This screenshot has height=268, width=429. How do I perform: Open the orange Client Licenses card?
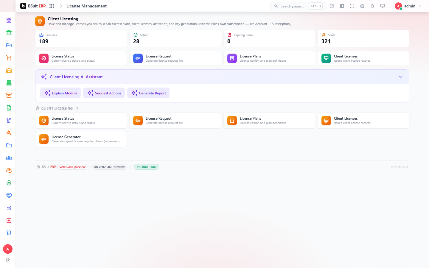click(x=363, y=121)
